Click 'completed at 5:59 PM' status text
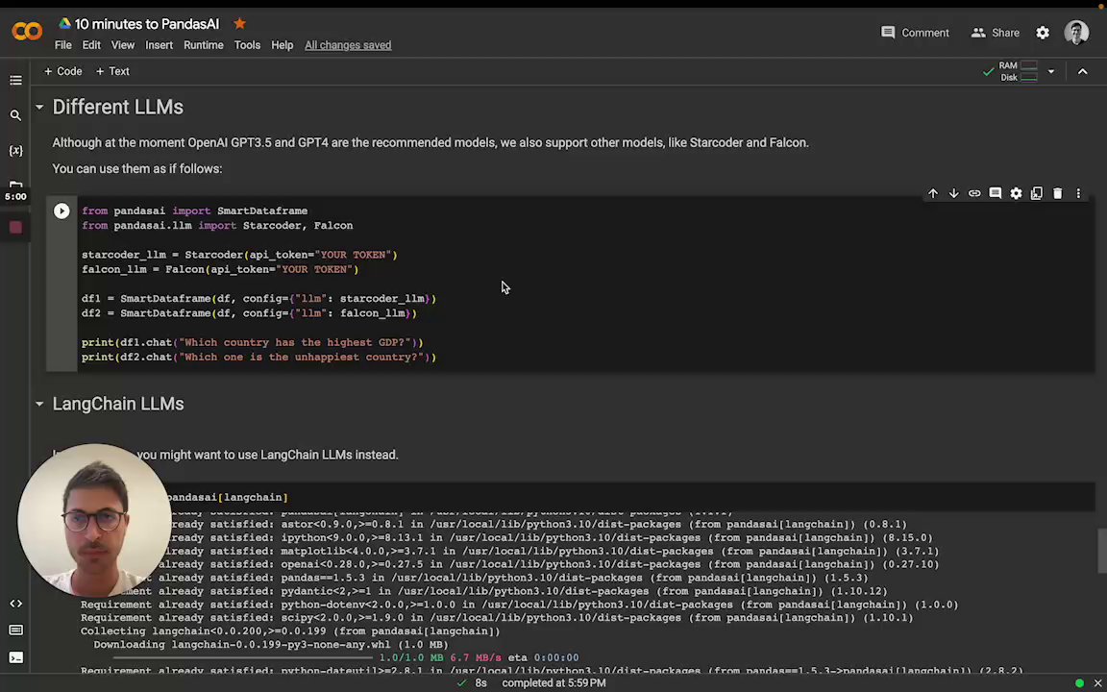The image size is (1107, 692). 553,682
